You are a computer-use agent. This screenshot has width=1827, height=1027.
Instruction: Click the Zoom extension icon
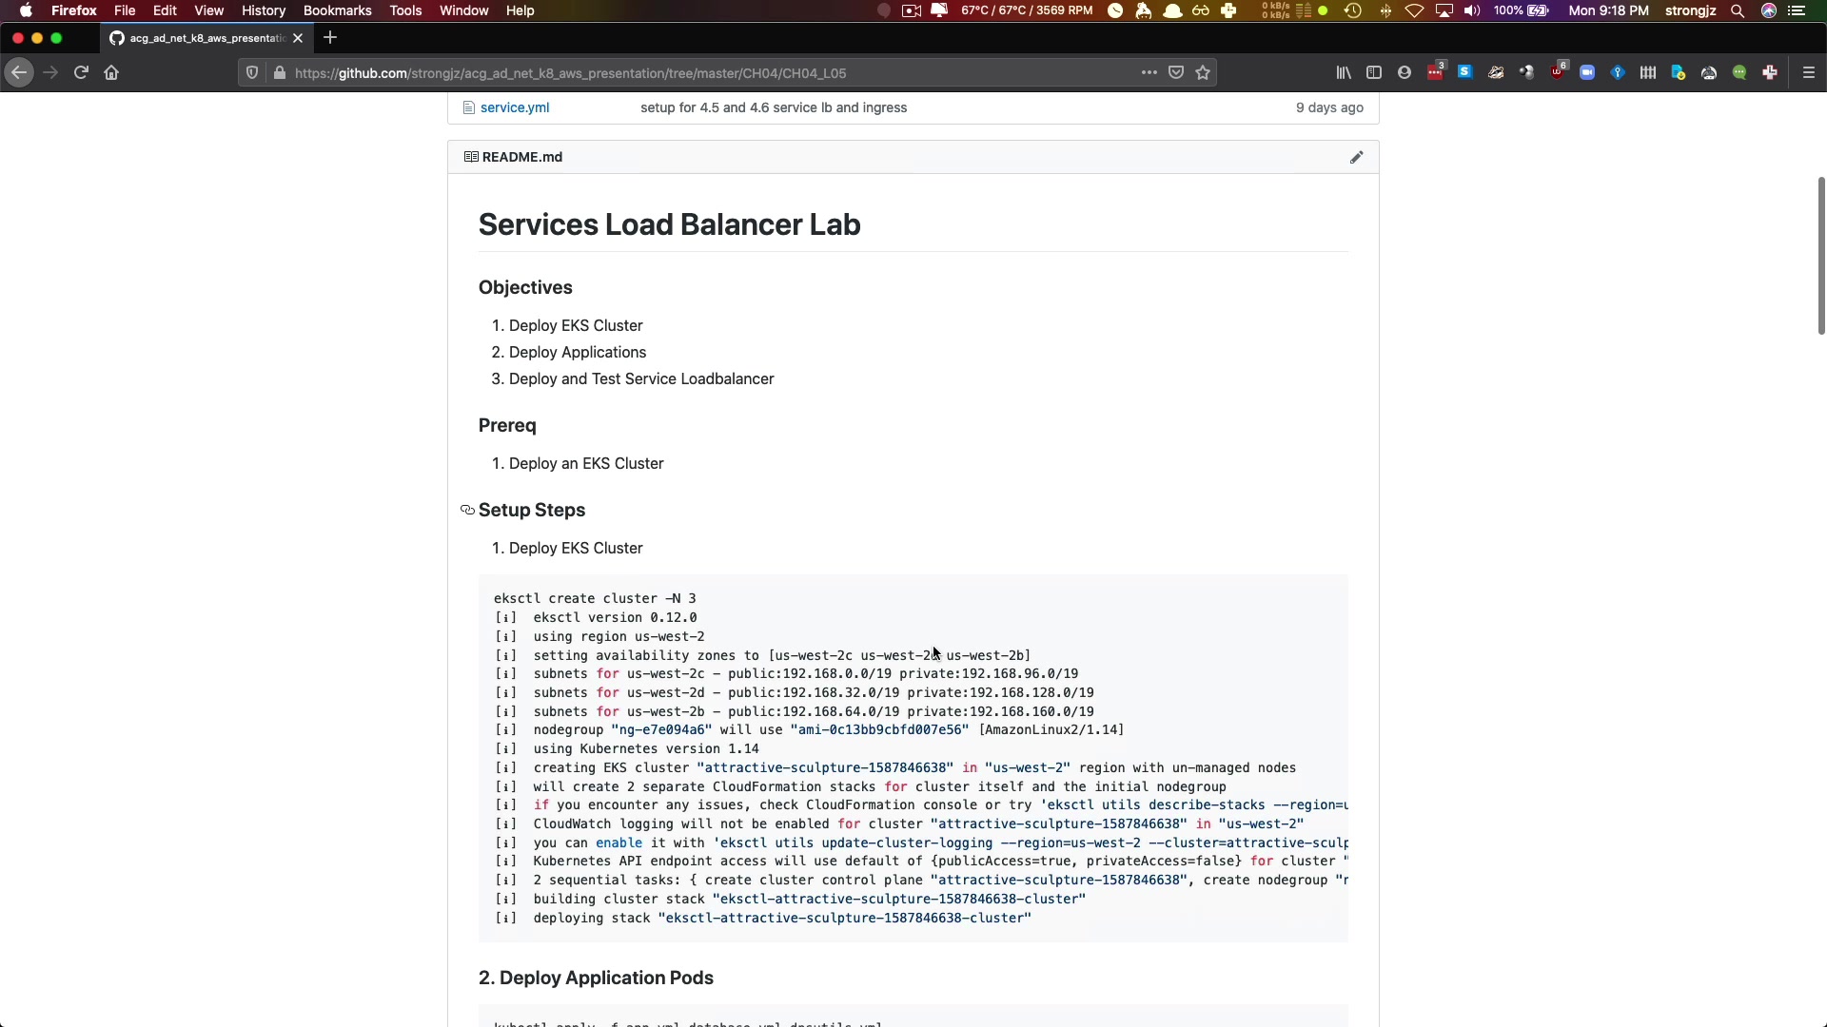tap(1587, 73)
